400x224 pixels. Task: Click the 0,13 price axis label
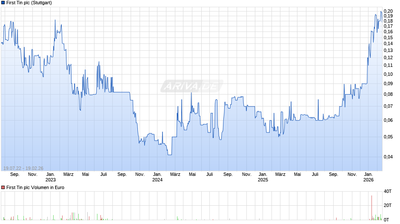[x=388, y=50]
